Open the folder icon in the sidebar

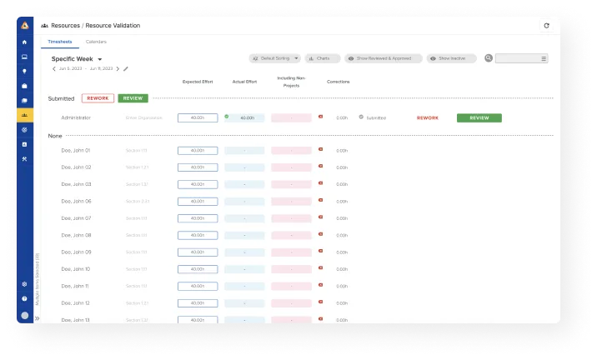point(25,101)
